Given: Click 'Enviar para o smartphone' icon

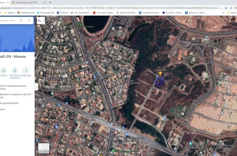Looking at the screenshot, I should tap(15, 71).
